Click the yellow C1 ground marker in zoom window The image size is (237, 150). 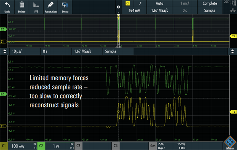pyautogui.click(x=3, y=126)
